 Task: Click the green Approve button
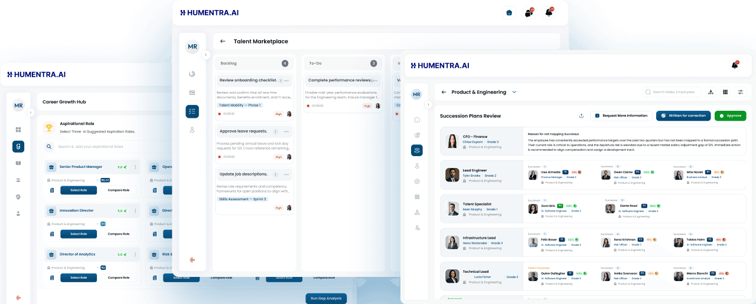731,116
